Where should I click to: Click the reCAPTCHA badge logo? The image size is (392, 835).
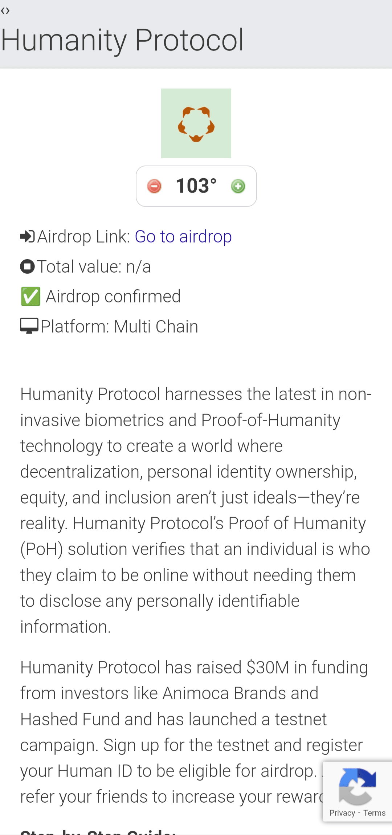pyautogui.click(x=358, y=787)
